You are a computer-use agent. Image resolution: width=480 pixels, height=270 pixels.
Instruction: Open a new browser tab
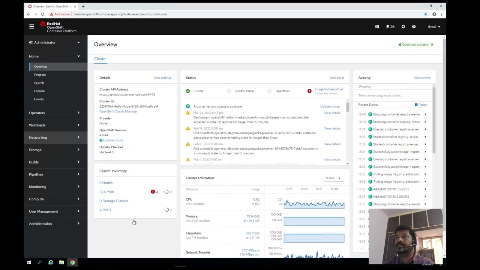coord(83,6)
